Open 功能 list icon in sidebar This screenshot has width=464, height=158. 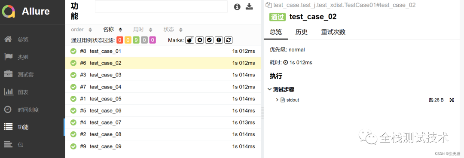[x=8, y=127]
